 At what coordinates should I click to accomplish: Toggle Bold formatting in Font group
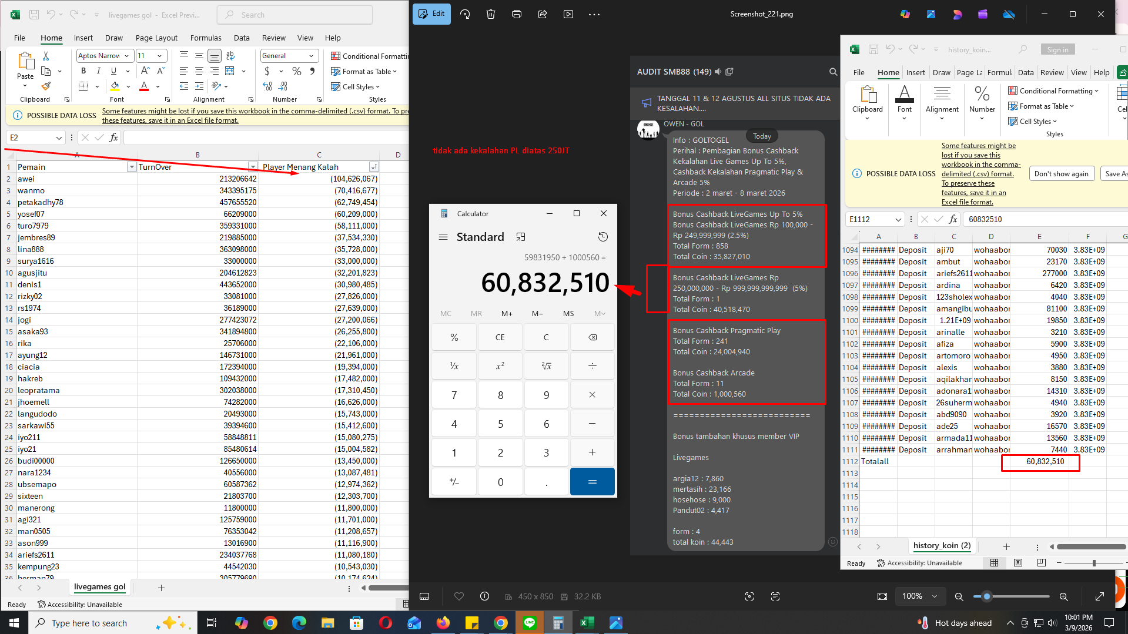(x=83, y=71)
